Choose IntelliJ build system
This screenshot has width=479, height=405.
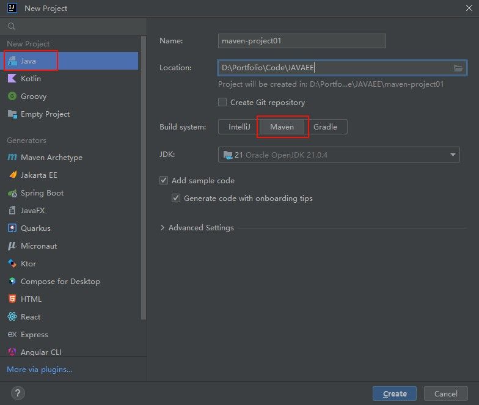pyautogui.click(x=239, y=127)
